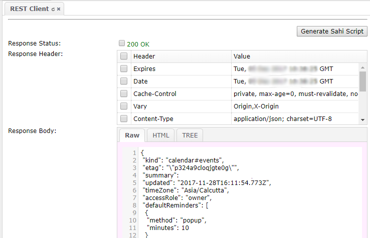Click the Header column title
The width and height of the screenshot is (370, 238).
click(x=144, y=56)
